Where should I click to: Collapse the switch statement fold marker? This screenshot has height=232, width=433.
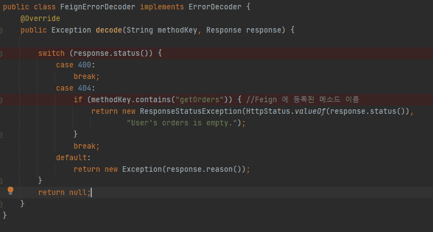coord(1,53)
